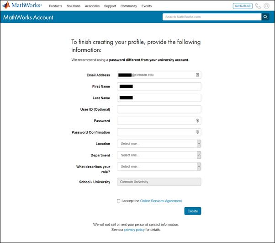The image size is (275, 243).
Task: Open the Products menu
Action: point(55,6)
